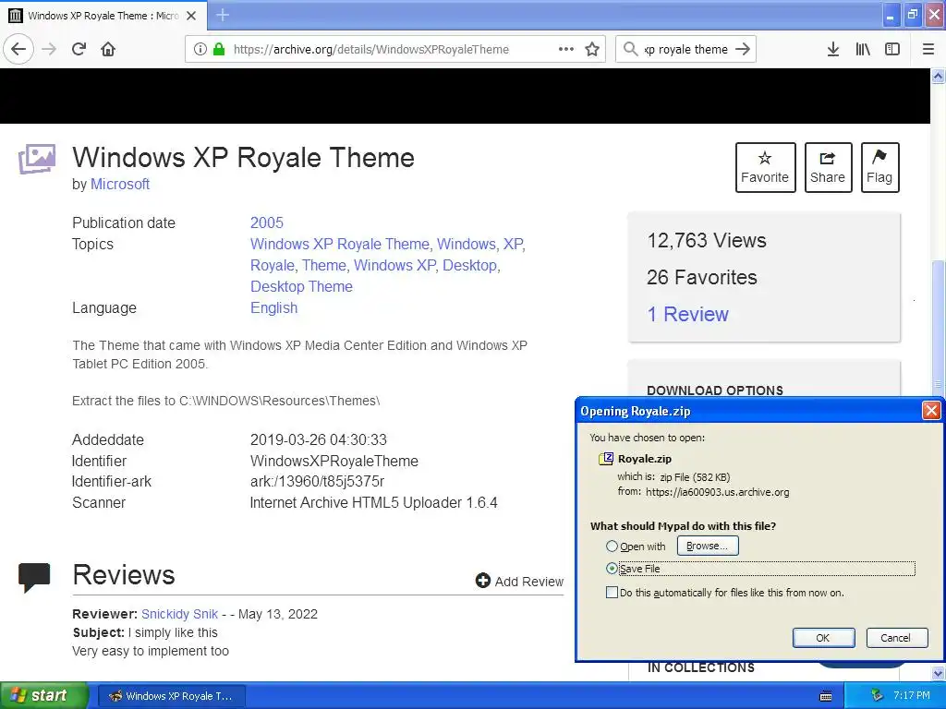Screen dimensions: 946x709
Task: Confirm the download with OK
Action: pyautogui.click(x=823, y=638)
